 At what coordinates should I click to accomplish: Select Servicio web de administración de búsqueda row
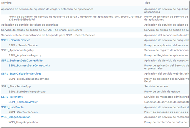(95, 35)
